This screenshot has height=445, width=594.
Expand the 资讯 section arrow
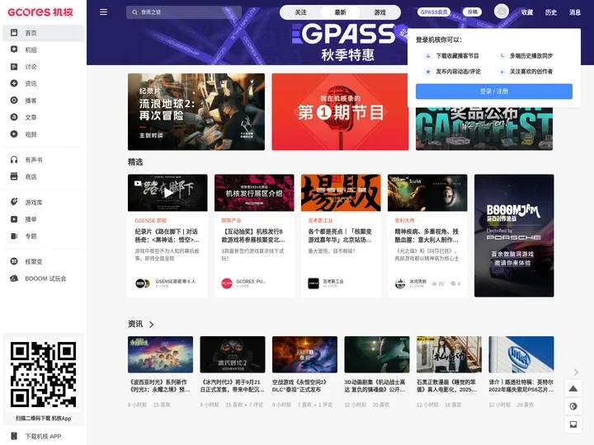[152, 325]
